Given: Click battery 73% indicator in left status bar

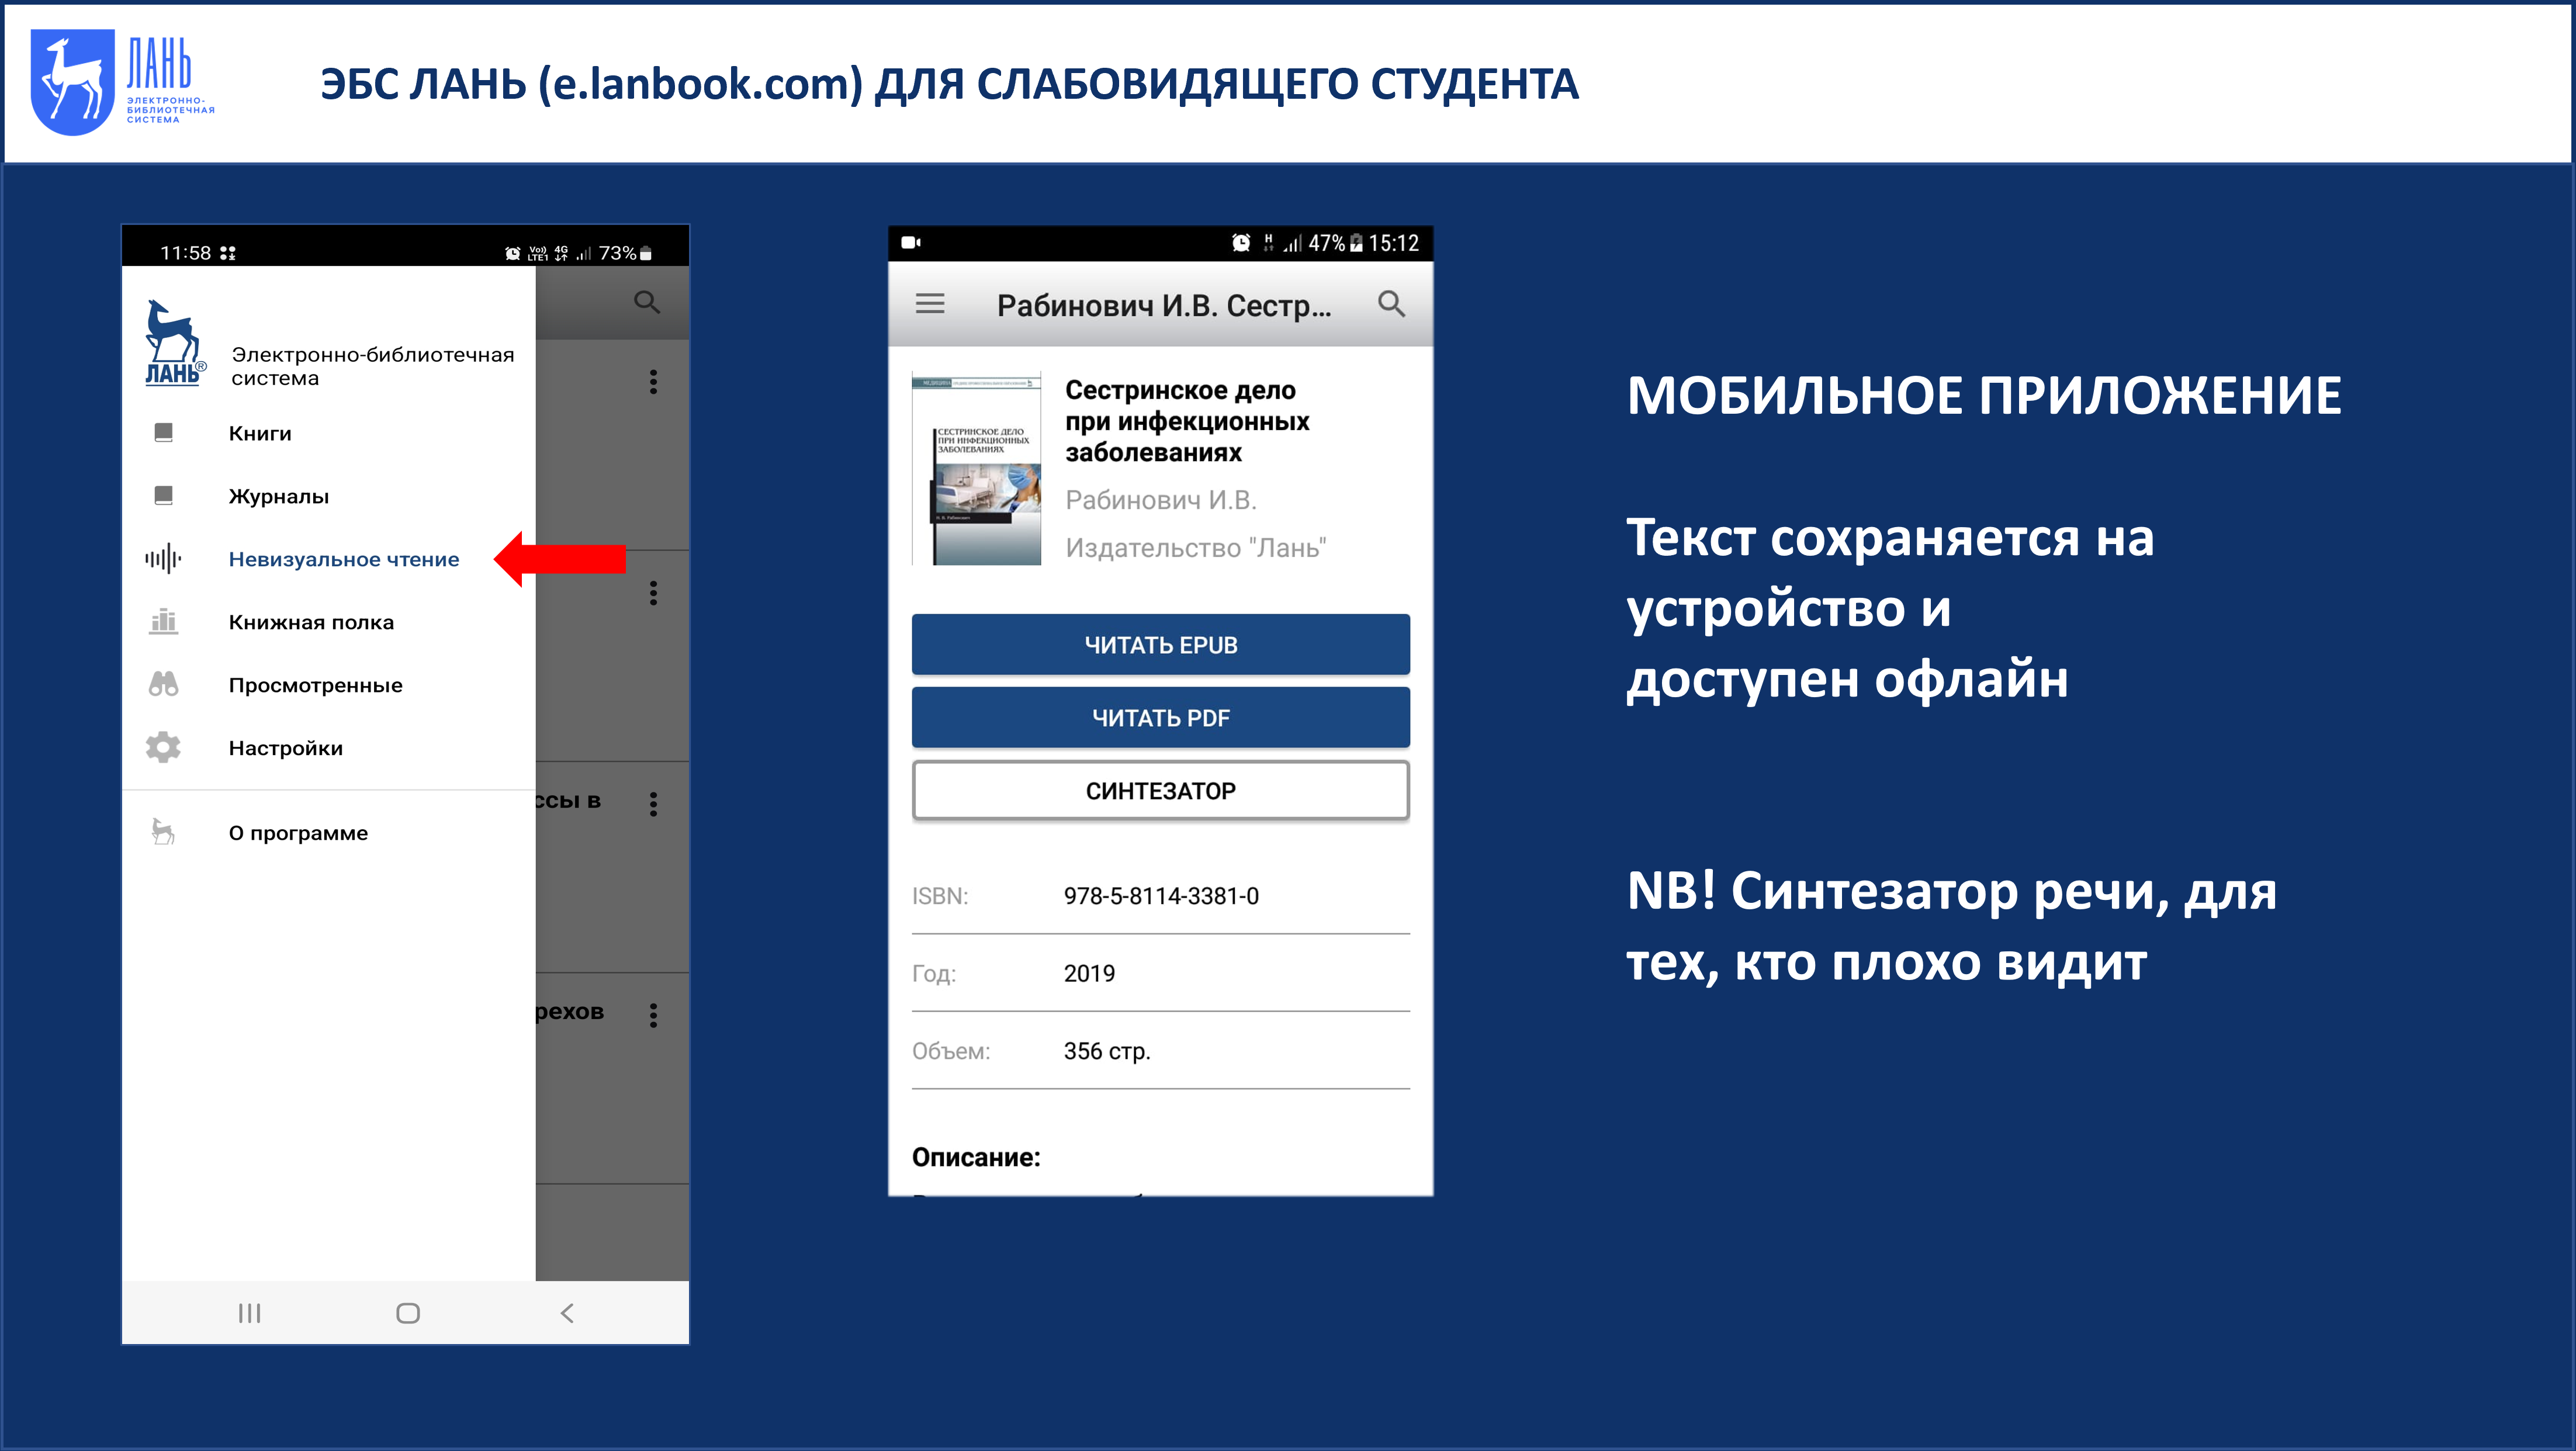Looking at the screenshot, I should (626, 253).
